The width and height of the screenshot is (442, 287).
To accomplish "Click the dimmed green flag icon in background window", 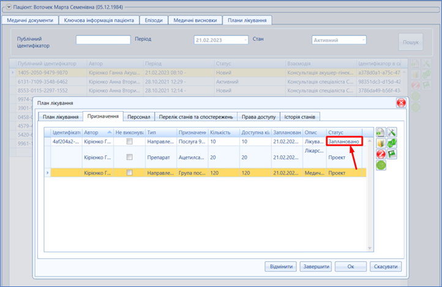I will click(x=427, y=85).
